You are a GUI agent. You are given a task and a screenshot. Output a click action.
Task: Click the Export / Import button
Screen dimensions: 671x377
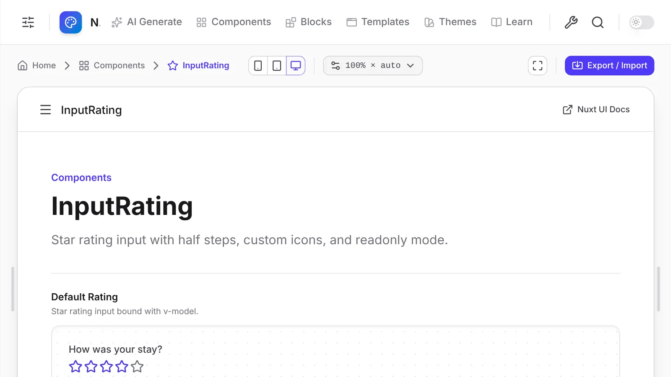click(x=609, y=65)
